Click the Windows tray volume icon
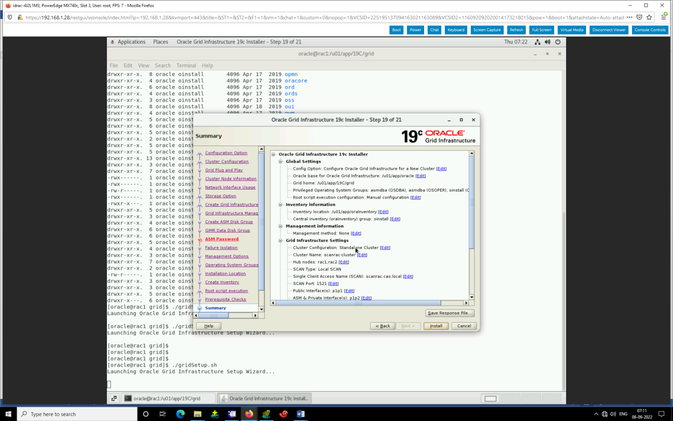 [x=613, y=414]
